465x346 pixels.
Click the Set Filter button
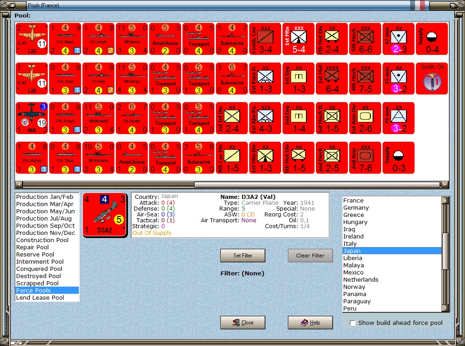(242, 256)
